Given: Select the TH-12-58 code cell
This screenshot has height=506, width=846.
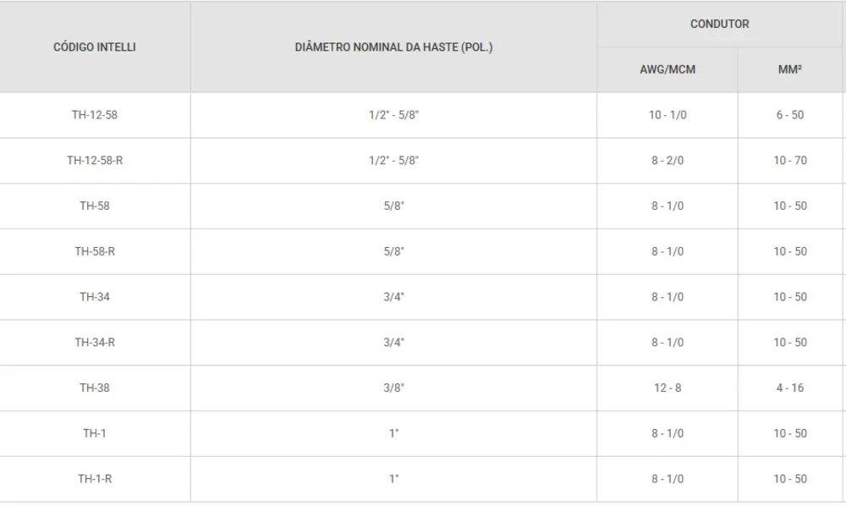Looking at the screenshot, I should click(95, 115).
